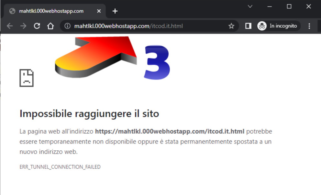
Task: Minimize the browser window
Action: 270,6
